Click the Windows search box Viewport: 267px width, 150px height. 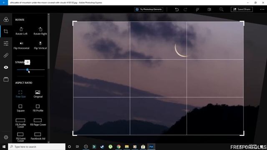click(x=37, y=147)
